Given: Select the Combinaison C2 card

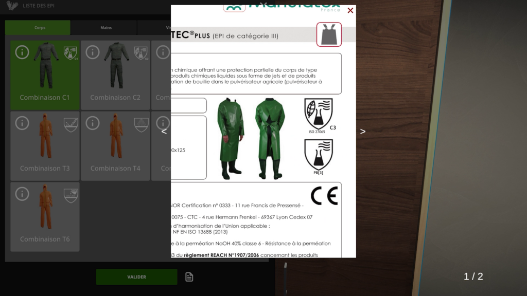Looking at the screenshot, I should click(115, 75).
